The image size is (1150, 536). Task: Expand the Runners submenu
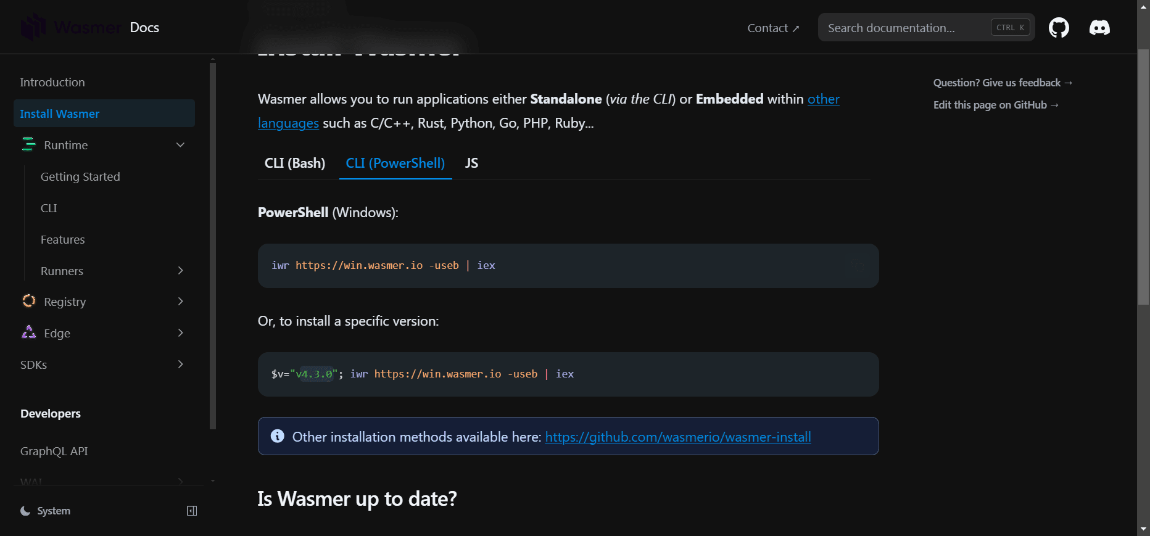tap(180, 271)
